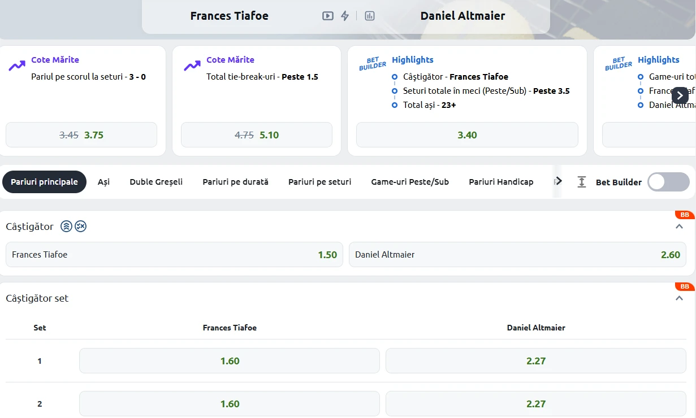Click the Bet Builder label text
Screen dimensions: 696x418
(619, 182)
